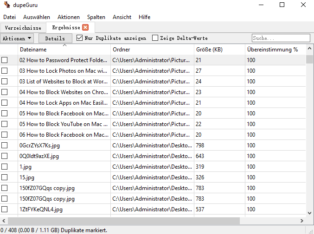314x234 pixels.
Task: Close the Ergebnisse tab with red X icon
Action: pyautogui.click(x=85, y=28)
